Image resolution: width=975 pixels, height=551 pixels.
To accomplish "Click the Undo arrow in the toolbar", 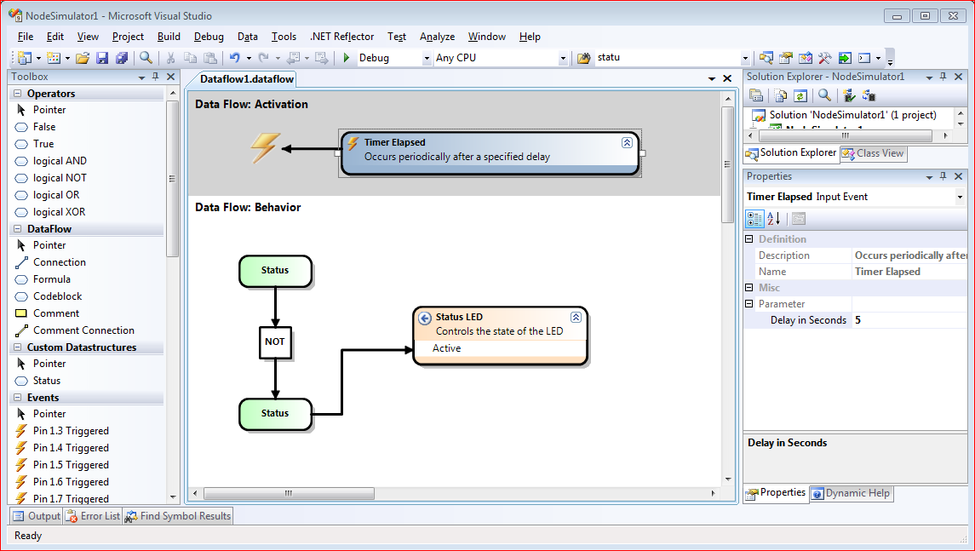I will tap(234, 58).
